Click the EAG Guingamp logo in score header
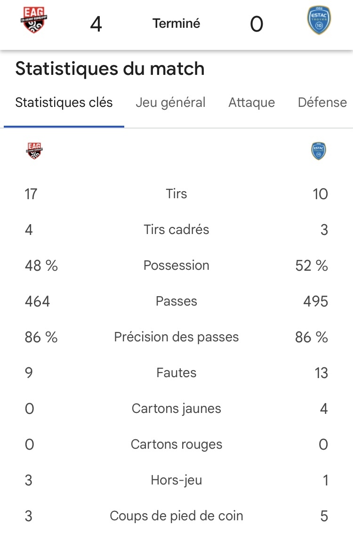 (x=34, y=20)
